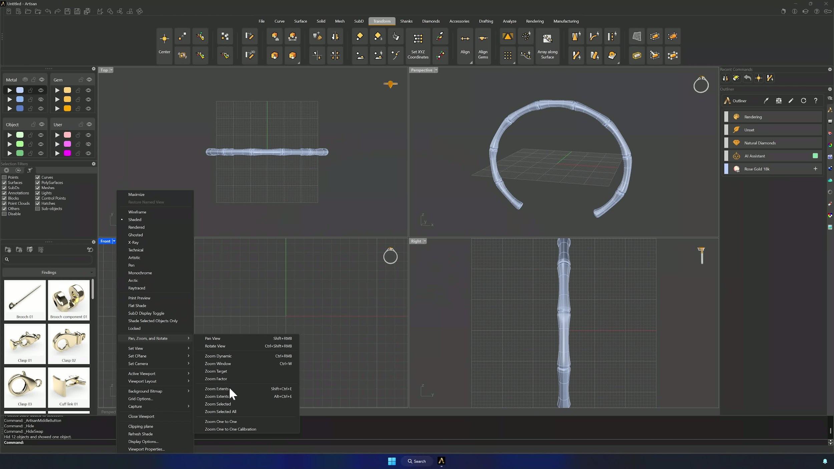Launch the Array along Surface tool
Screen dimensions: 834x469
click(547, 45)
